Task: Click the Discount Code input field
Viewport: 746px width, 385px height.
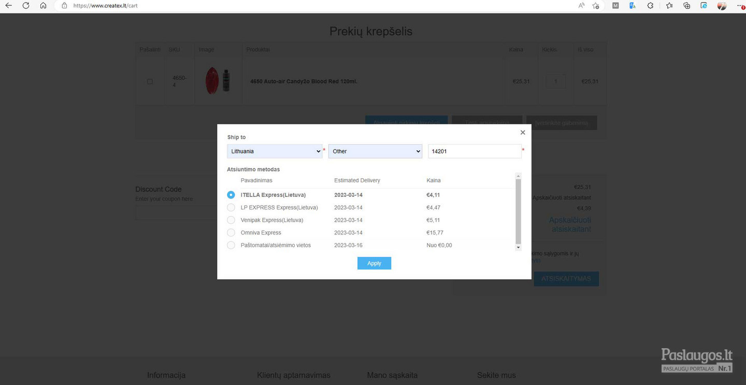Action: tap(176, 212)
